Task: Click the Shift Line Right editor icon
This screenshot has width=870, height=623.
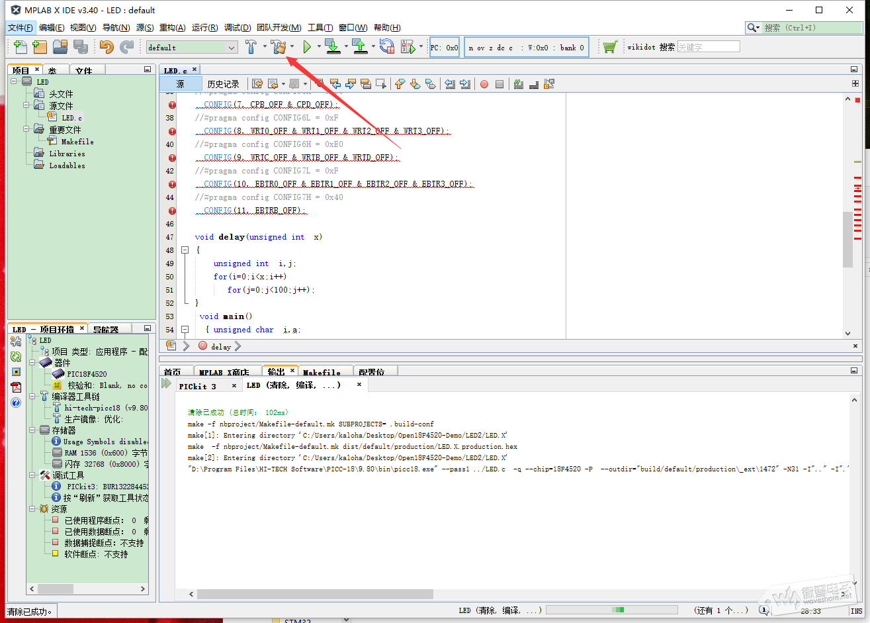Action: pyautogui.click(x=465, y=84)
